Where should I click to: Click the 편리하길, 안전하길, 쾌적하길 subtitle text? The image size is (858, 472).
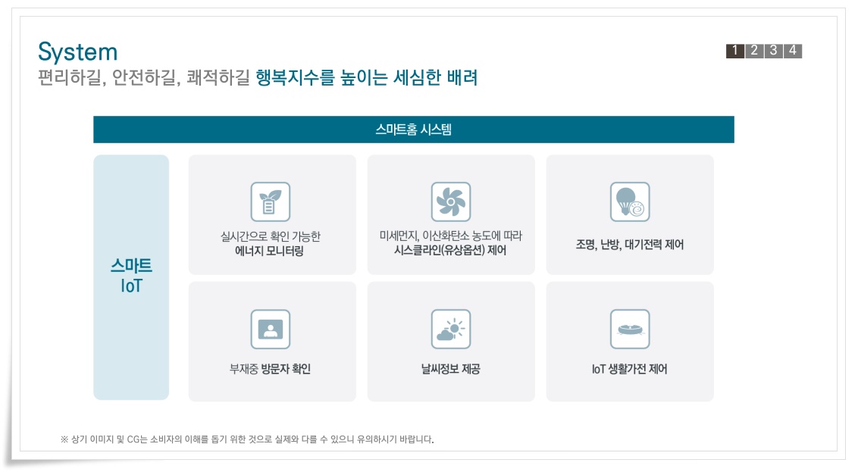click(144, 78)
